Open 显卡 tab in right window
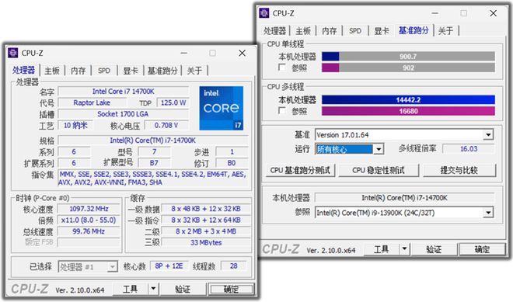This screenshot has width=513, height=302. point(382,31)
